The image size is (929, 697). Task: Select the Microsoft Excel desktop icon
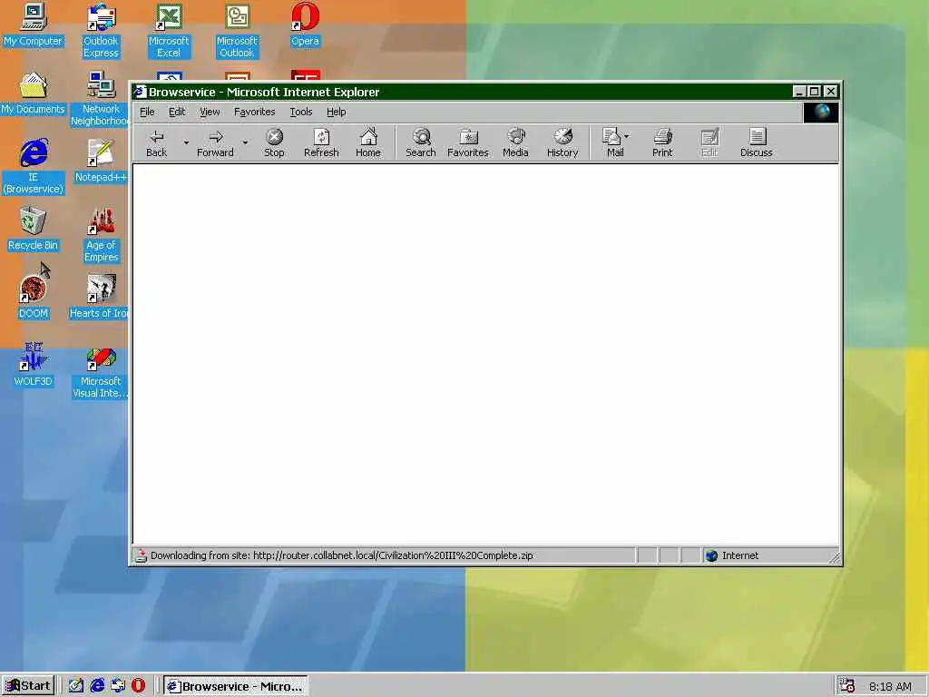pyautogui.click(x=169, y=31)
